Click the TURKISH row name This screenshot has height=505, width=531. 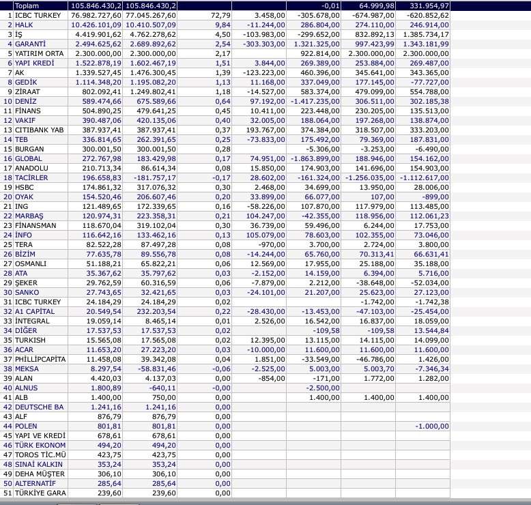pos(30,340)
